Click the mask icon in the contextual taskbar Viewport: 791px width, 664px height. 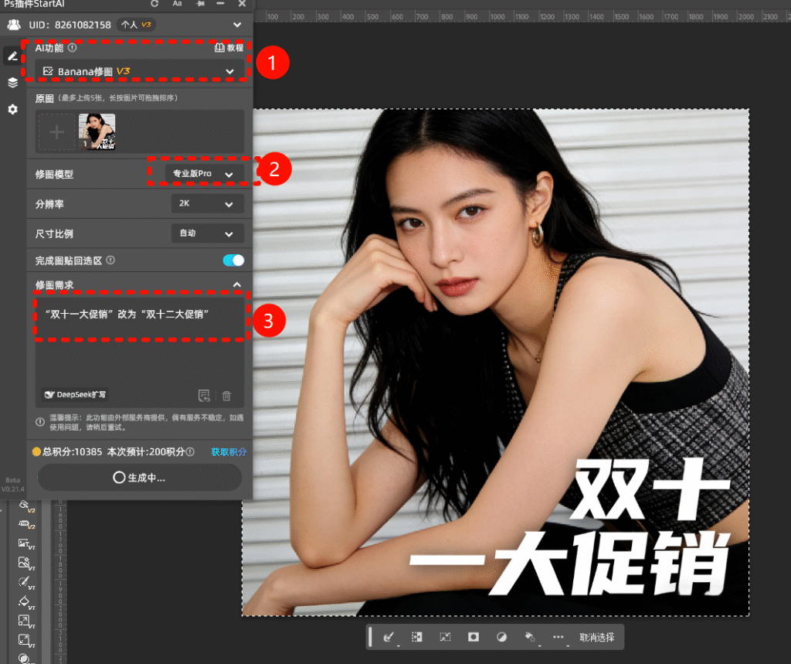coord(474,637)
